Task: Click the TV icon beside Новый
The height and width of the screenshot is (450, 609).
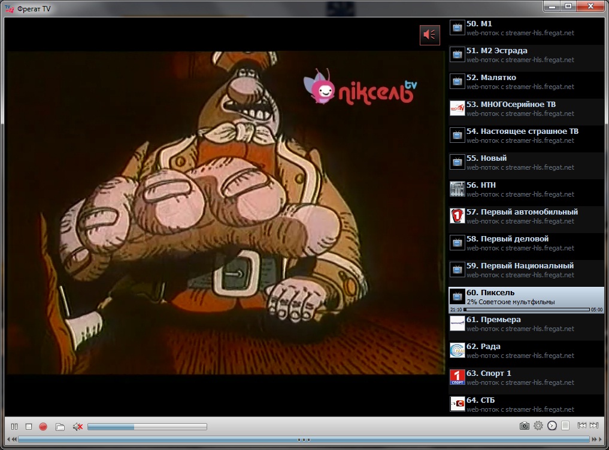Action: pyautogui.click(x=457, y=163)
